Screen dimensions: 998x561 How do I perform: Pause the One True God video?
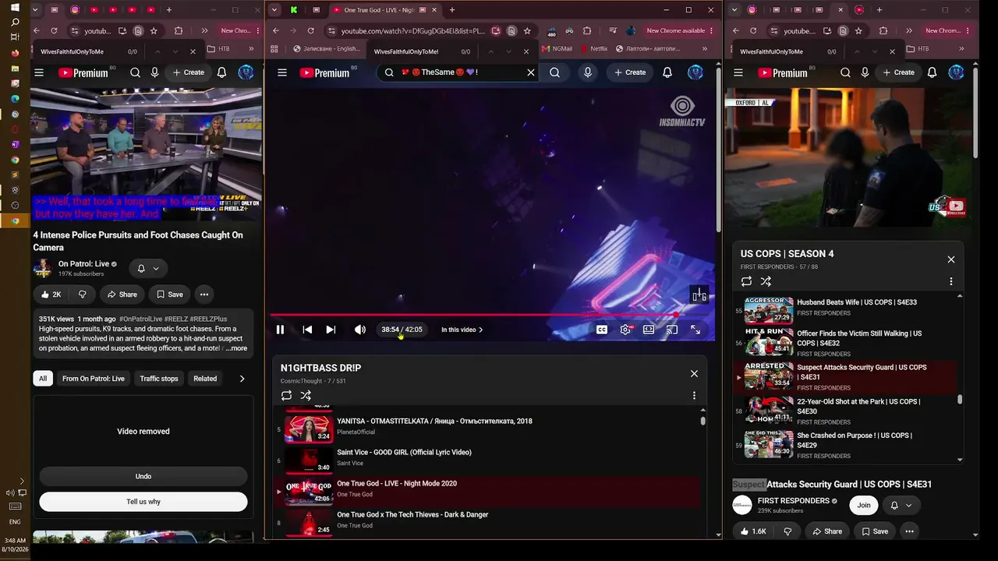click(280, 330)
